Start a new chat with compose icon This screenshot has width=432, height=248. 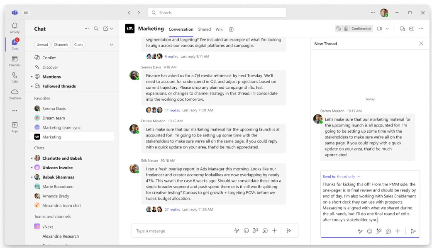(x=105, y=29)
